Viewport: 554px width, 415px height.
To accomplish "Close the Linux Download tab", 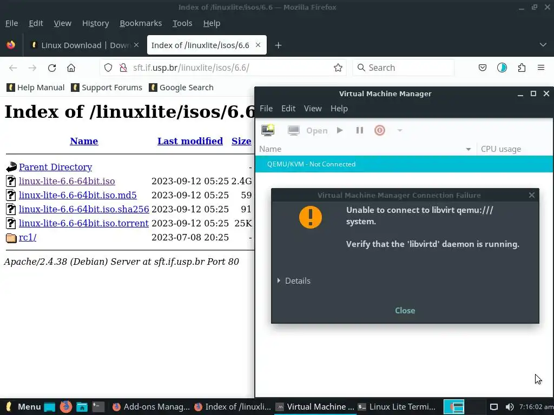I will click(136, 45).
